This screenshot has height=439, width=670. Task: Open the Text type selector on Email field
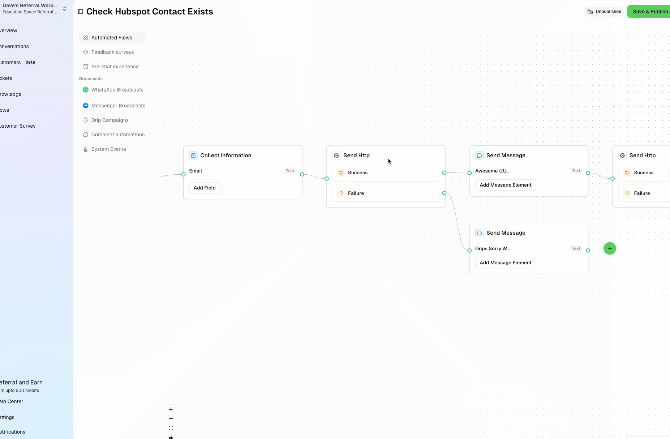(x=290, y=170)
